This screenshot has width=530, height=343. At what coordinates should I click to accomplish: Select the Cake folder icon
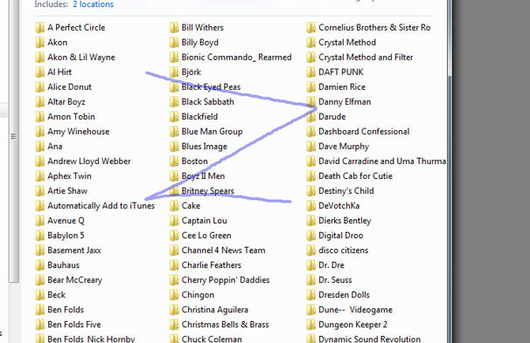point(174,205)
